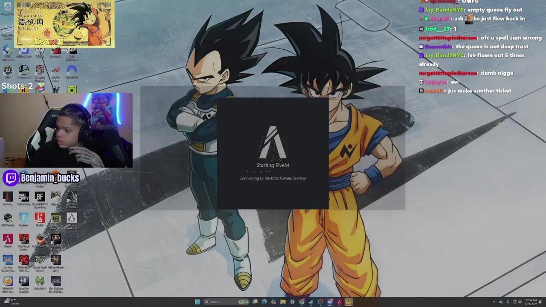
Task: Open the Walking Dead desktop shortcut
Action: 56,283
